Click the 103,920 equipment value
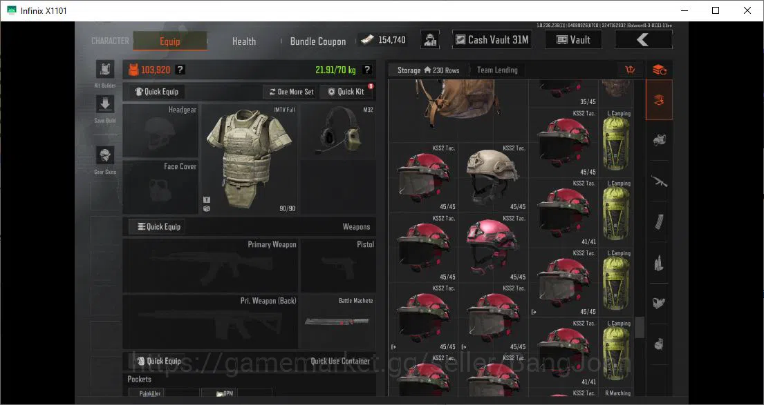Image resolution: width=764 pixels, height=405 pixels. [156, 70]
